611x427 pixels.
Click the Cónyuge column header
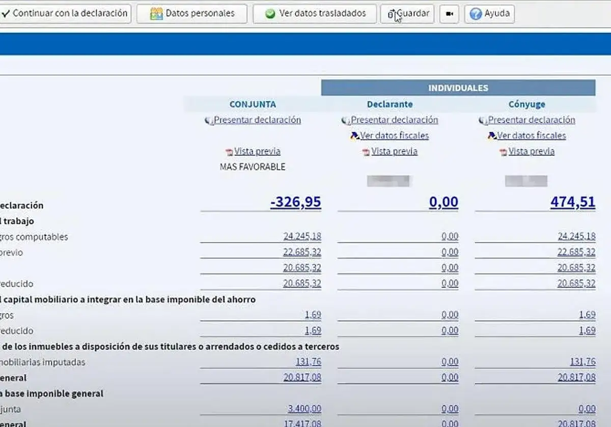(x=527, y=104)
